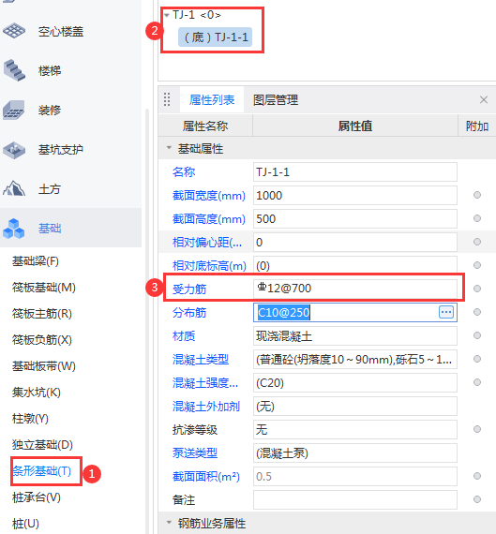Click the 抗渗等级 value 无
Viewport: 496px width, 534px height.
tap(354, 429)
